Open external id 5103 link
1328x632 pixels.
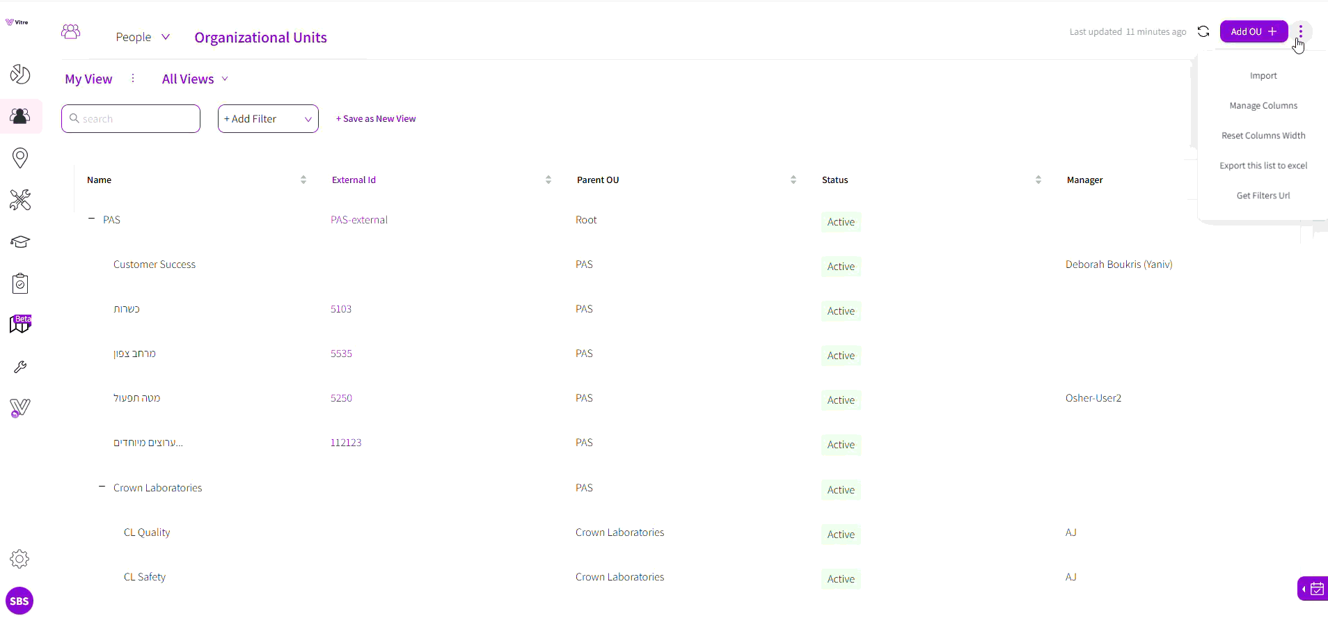pos(341,309)
